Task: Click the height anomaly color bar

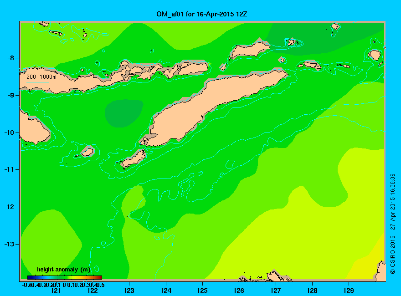Action: [65, 277]
